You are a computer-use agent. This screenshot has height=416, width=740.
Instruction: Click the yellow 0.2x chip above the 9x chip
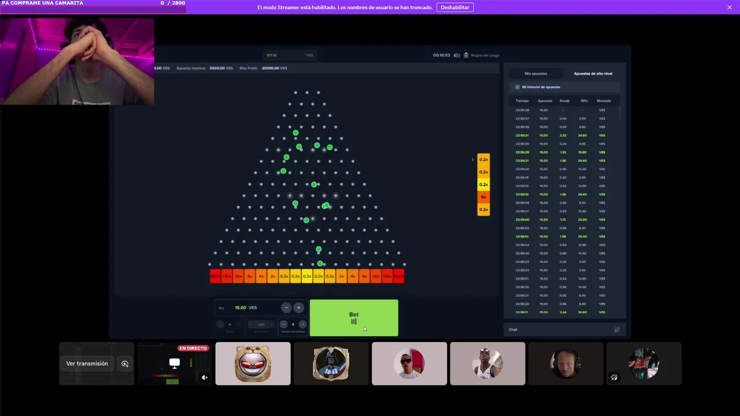(x=483, y=184)
